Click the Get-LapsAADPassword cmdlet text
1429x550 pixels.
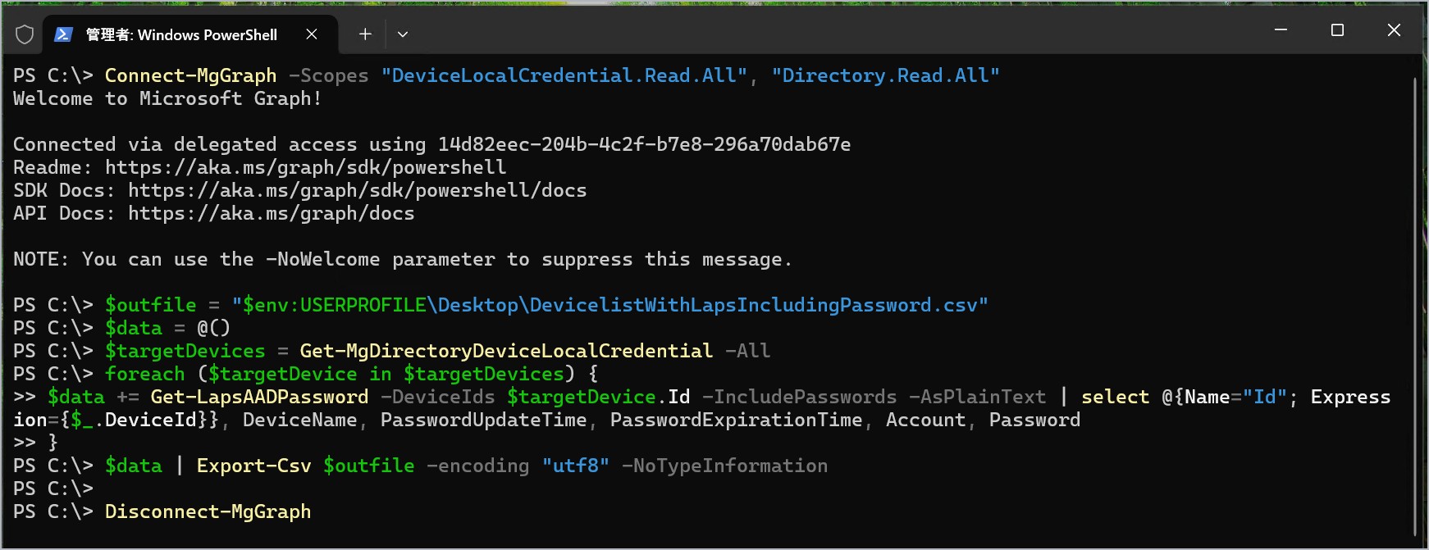click(259, 397)
